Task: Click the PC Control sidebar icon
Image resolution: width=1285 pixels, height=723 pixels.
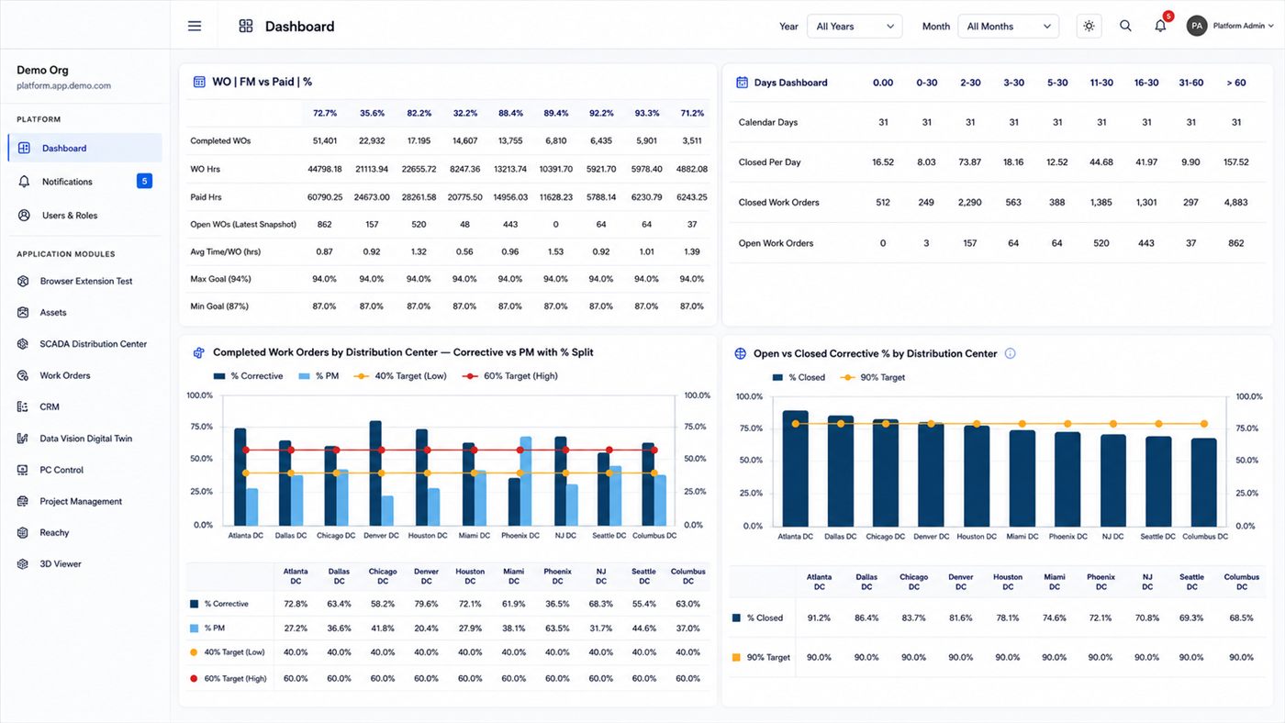Action: 23,470
